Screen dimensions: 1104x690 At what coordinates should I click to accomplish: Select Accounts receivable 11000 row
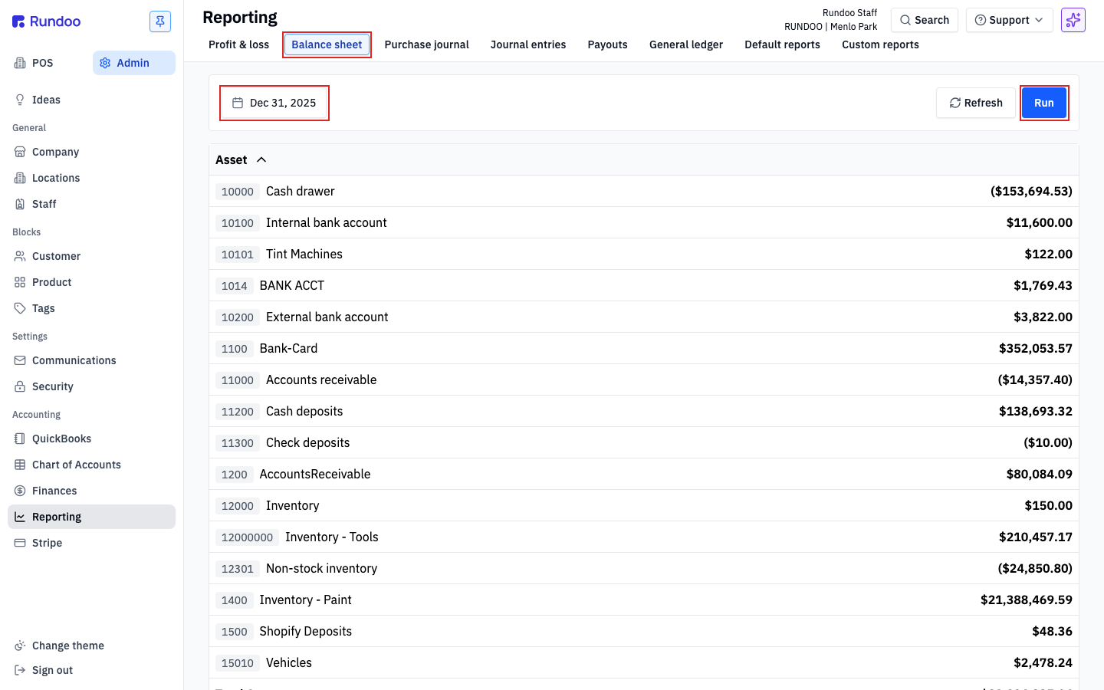coord(644,379)
